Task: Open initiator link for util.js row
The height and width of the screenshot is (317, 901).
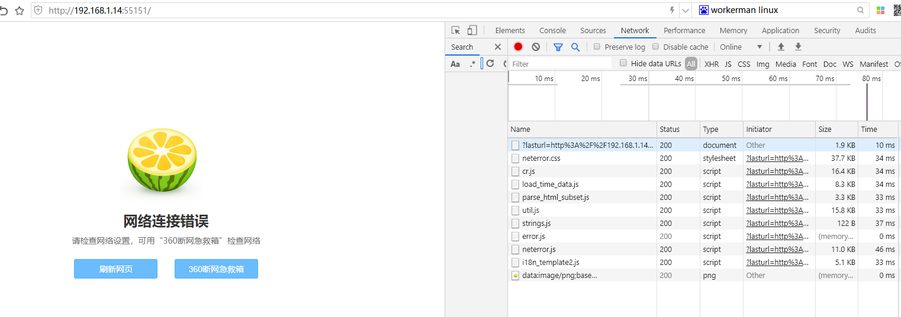Action: (777, 210)
